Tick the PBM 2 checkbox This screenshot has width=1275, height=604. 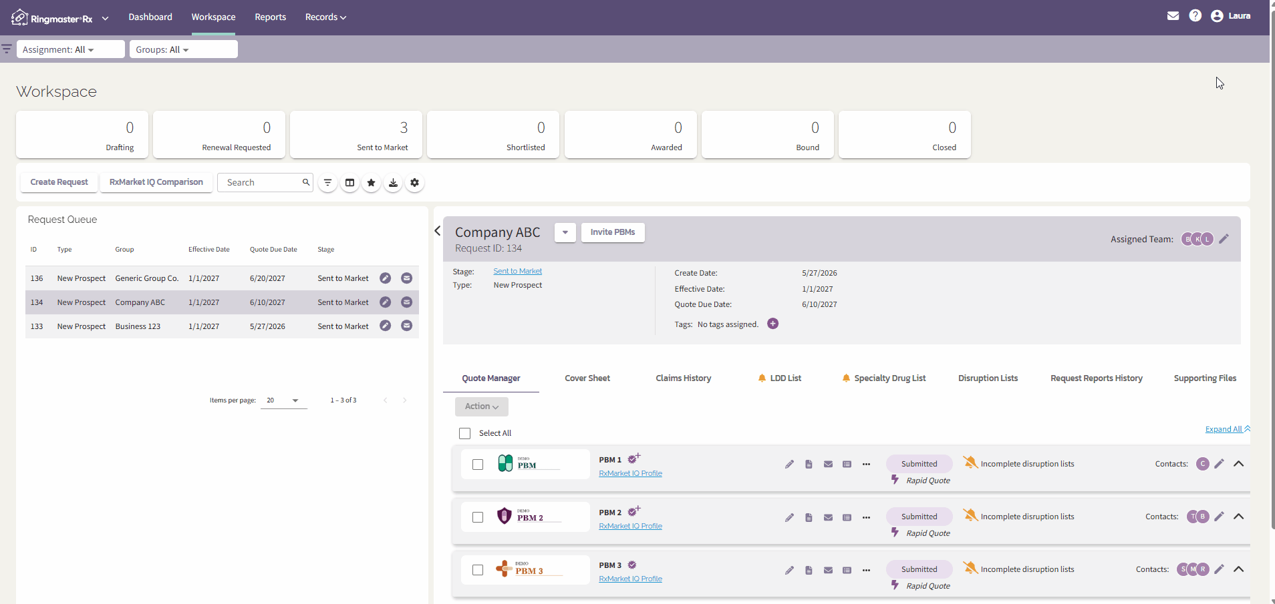tap(478, 517)
